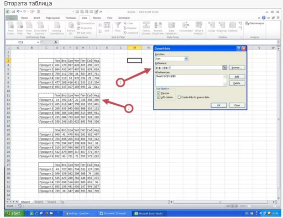
Task: Click OK in the Consolidate dialog
Action: click(x=219, y=105)
